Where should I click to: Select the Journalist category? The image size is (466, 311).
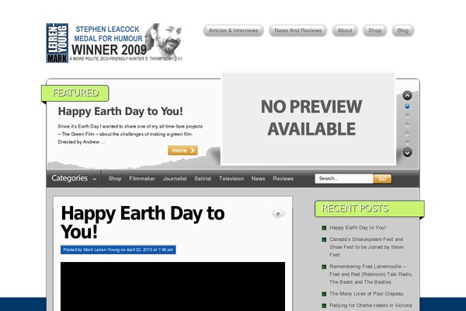[175, 179]
